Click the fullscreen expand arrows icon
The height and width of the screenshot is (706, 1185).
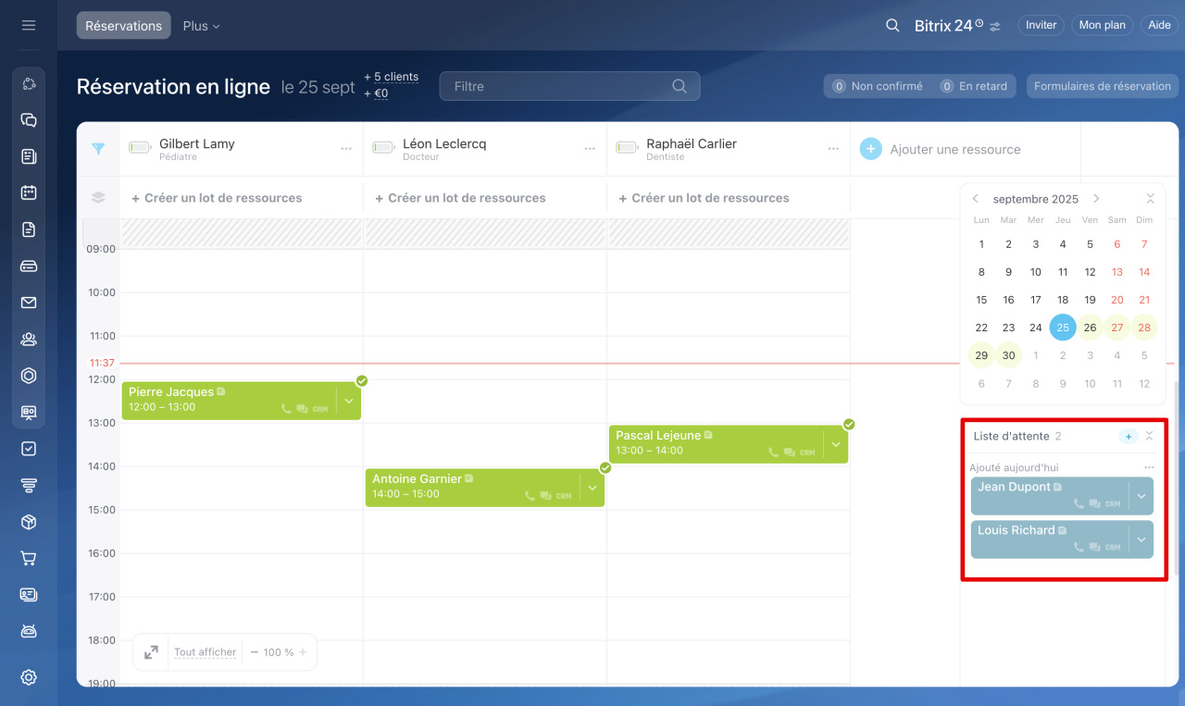tap(151, 652)
